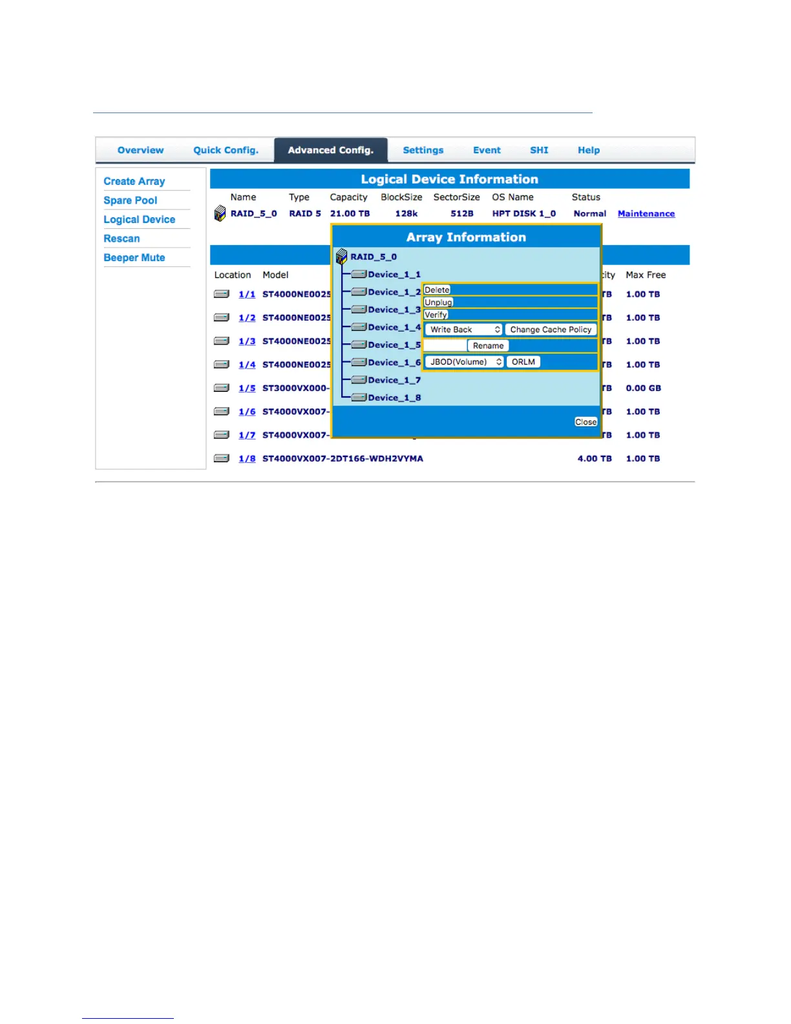
Task: Click the RAID_5_0 icon in the Array Information popup
Action: 342,257
